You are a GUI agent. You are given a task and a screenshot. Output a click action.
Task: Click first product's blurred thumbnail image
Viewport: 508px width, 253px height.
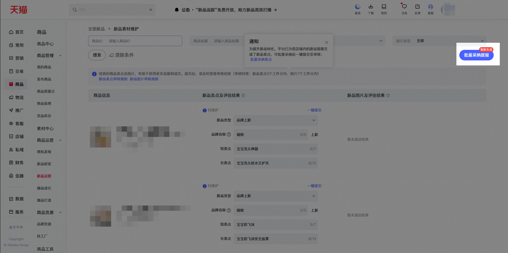pyautogui.click(x=101, y=137)
